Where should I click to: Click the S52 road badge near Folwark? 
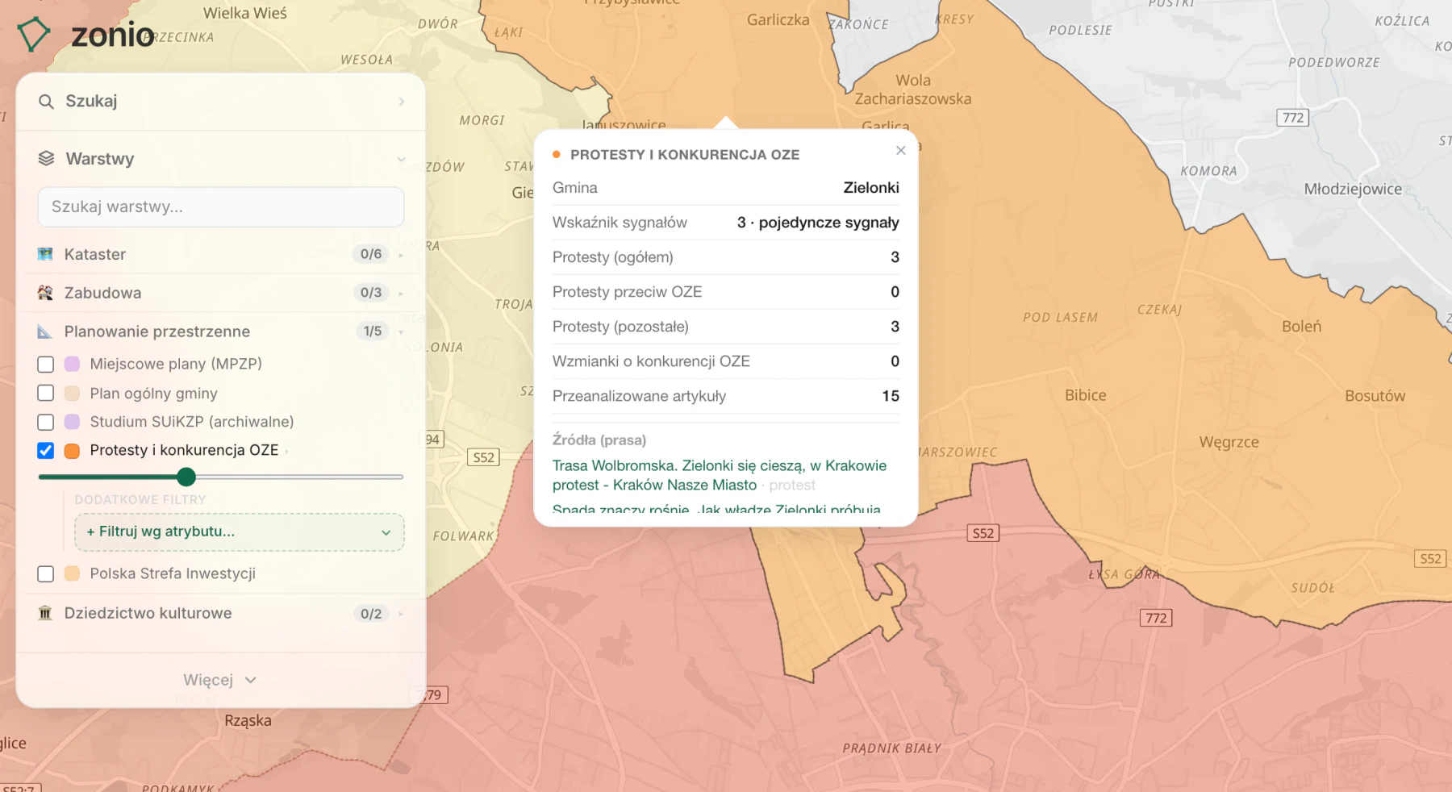click(484, 457)
